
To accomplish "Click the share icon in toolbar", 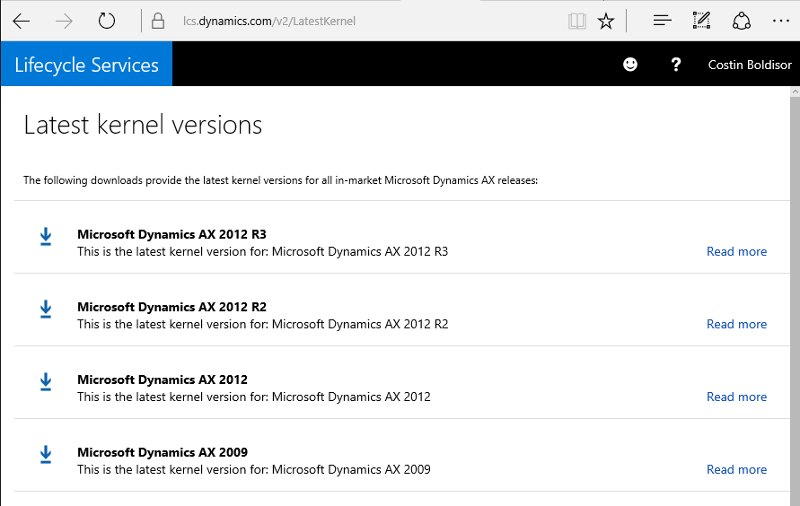I will tap(741, 21).
